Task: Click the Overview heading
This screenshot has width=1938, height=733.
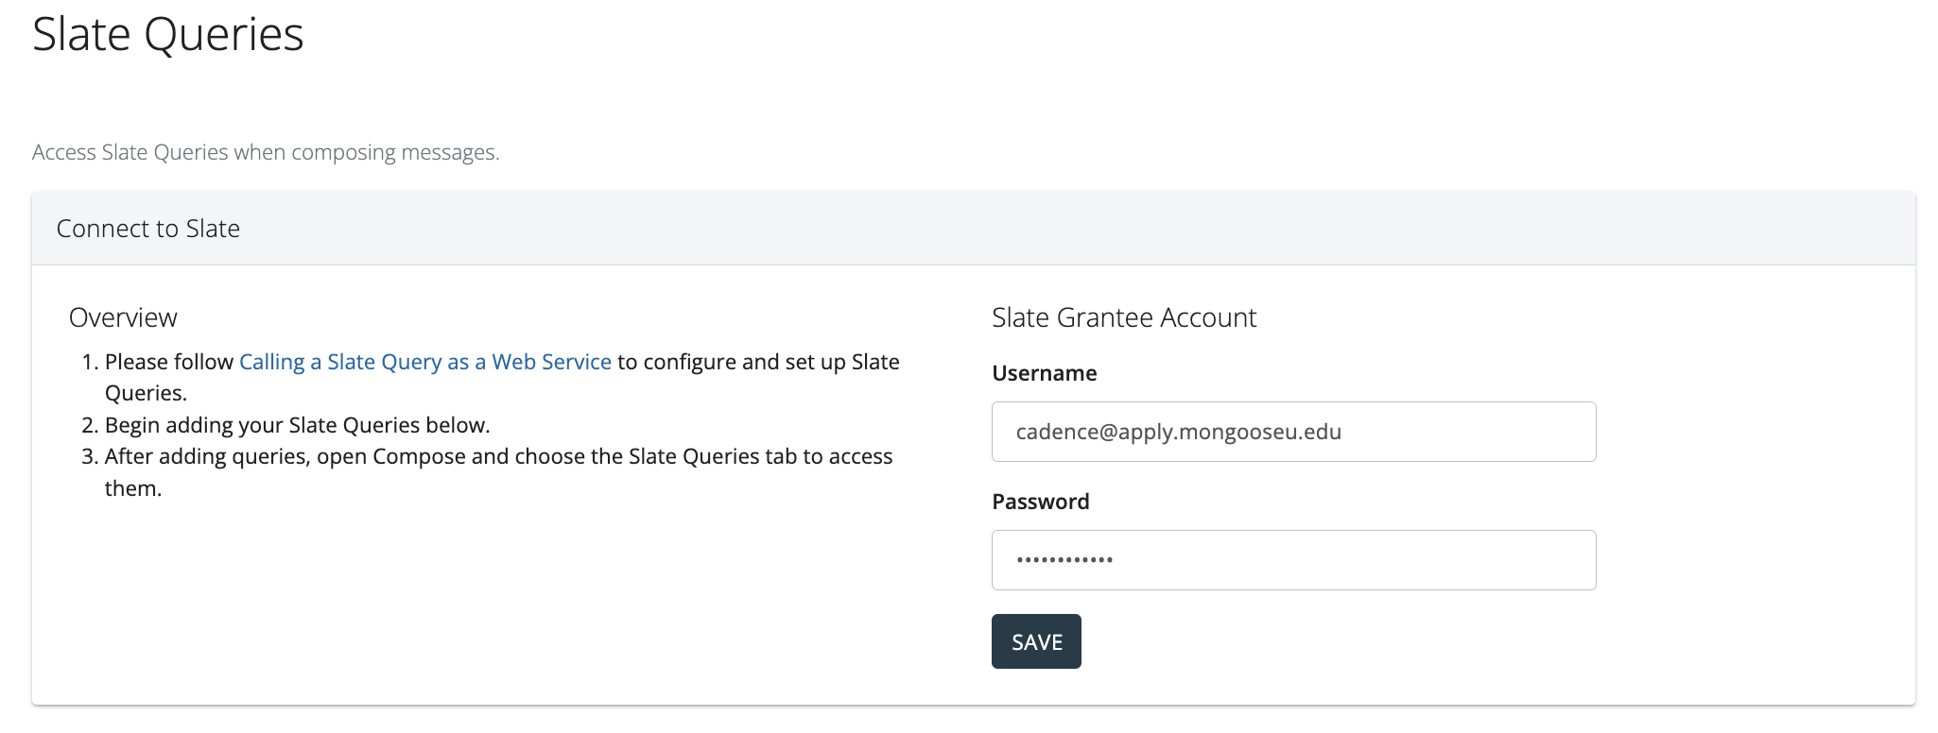Action: point(123,317)
